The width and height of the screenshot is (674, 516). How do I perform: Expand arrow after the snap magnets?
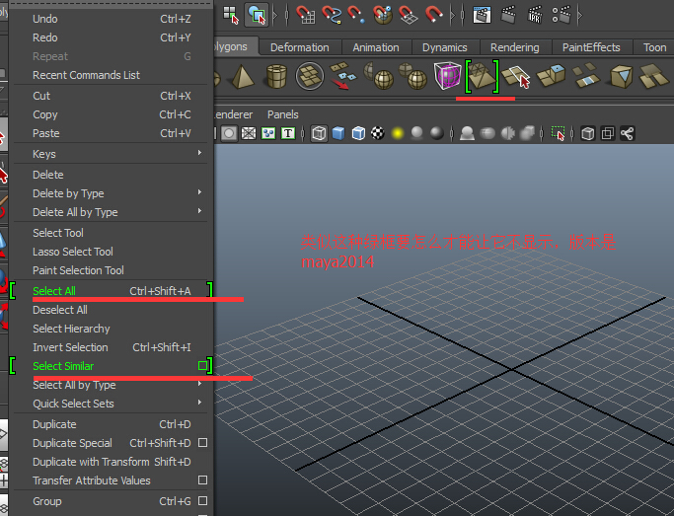pos(452,15)
